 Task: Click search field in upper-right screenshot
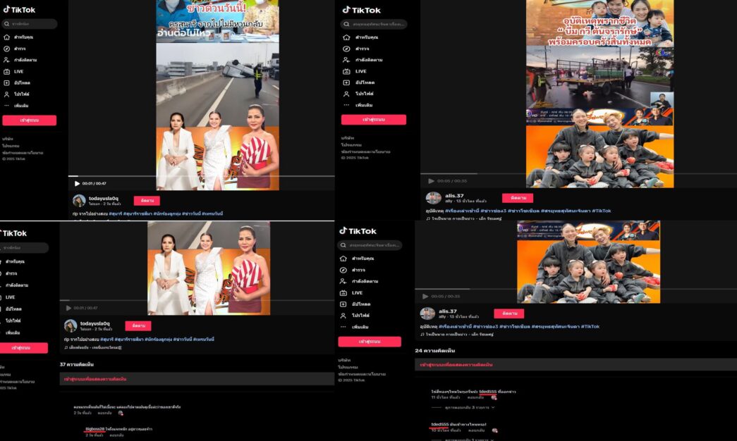point(374,24)
